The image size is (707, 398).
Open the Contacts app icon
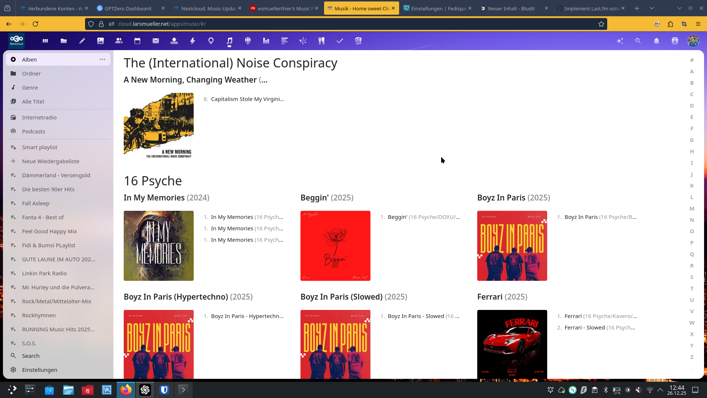tap(119, 41)
